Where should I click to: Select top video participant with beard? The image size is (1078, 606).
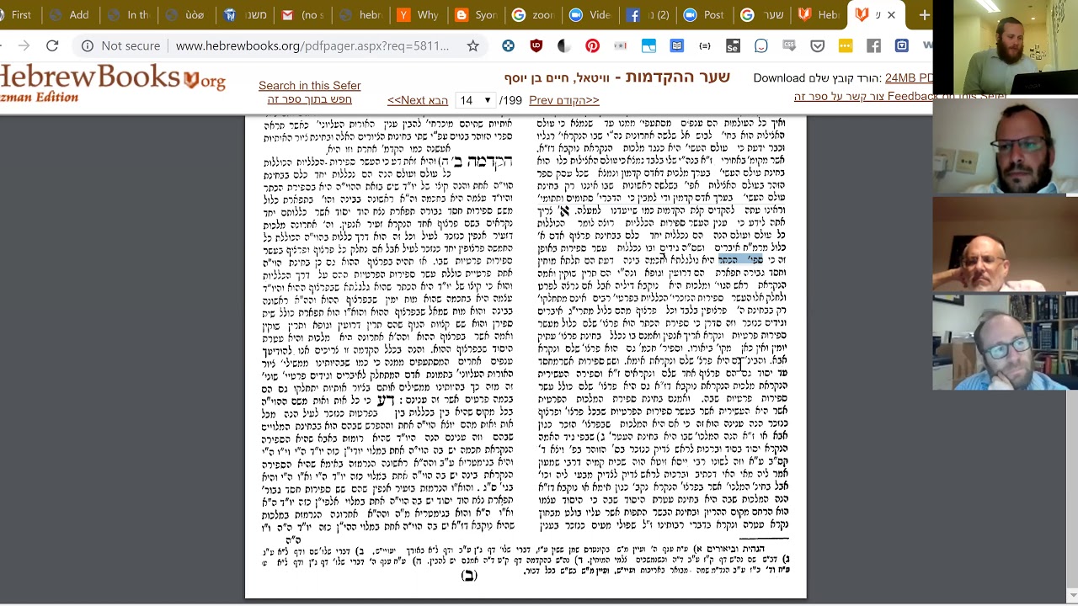pos(1005,47)
